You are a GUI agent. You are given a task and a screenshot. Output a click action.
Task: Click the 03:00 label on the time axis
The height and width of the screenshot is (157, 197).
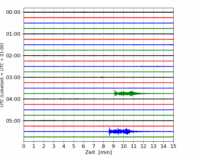[x=13, y=77]
